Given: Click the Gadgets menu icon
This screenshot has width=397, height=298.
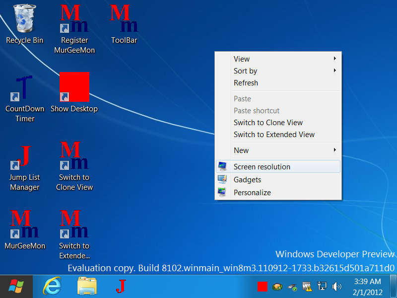Looking at the screenshot, I should [x=222, y=179].
